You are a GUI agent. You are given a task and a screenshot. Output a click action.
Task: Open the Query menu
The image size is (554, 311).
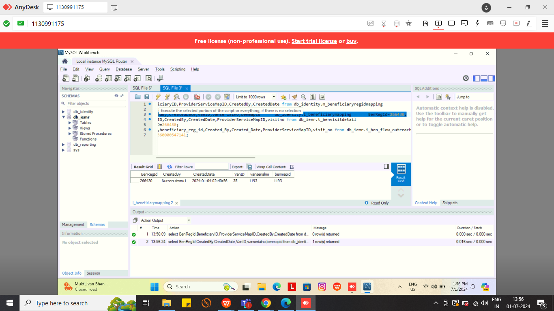(x=104, y=69)
